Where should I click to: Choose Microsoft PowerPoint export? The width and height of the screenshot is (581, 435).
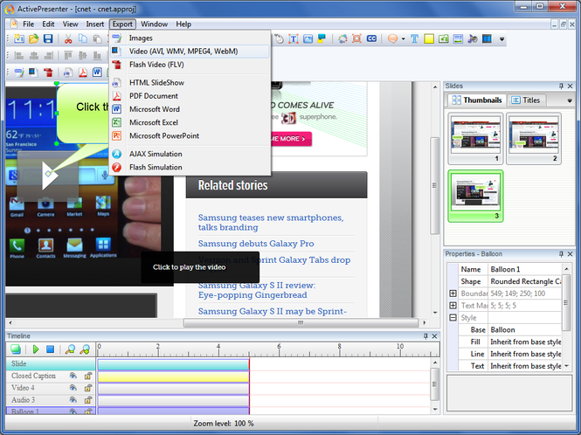point(190,136)
